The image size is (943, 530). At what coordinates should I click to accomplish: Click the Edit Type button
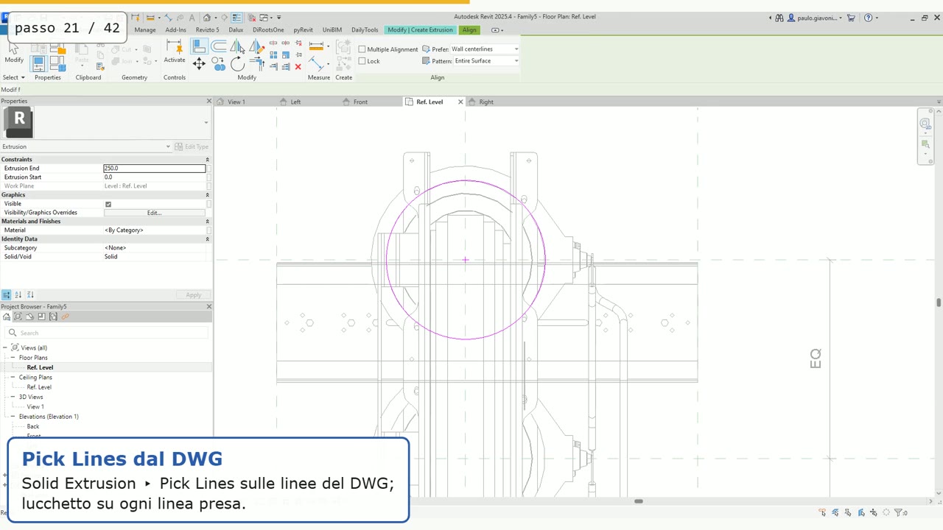192,146
